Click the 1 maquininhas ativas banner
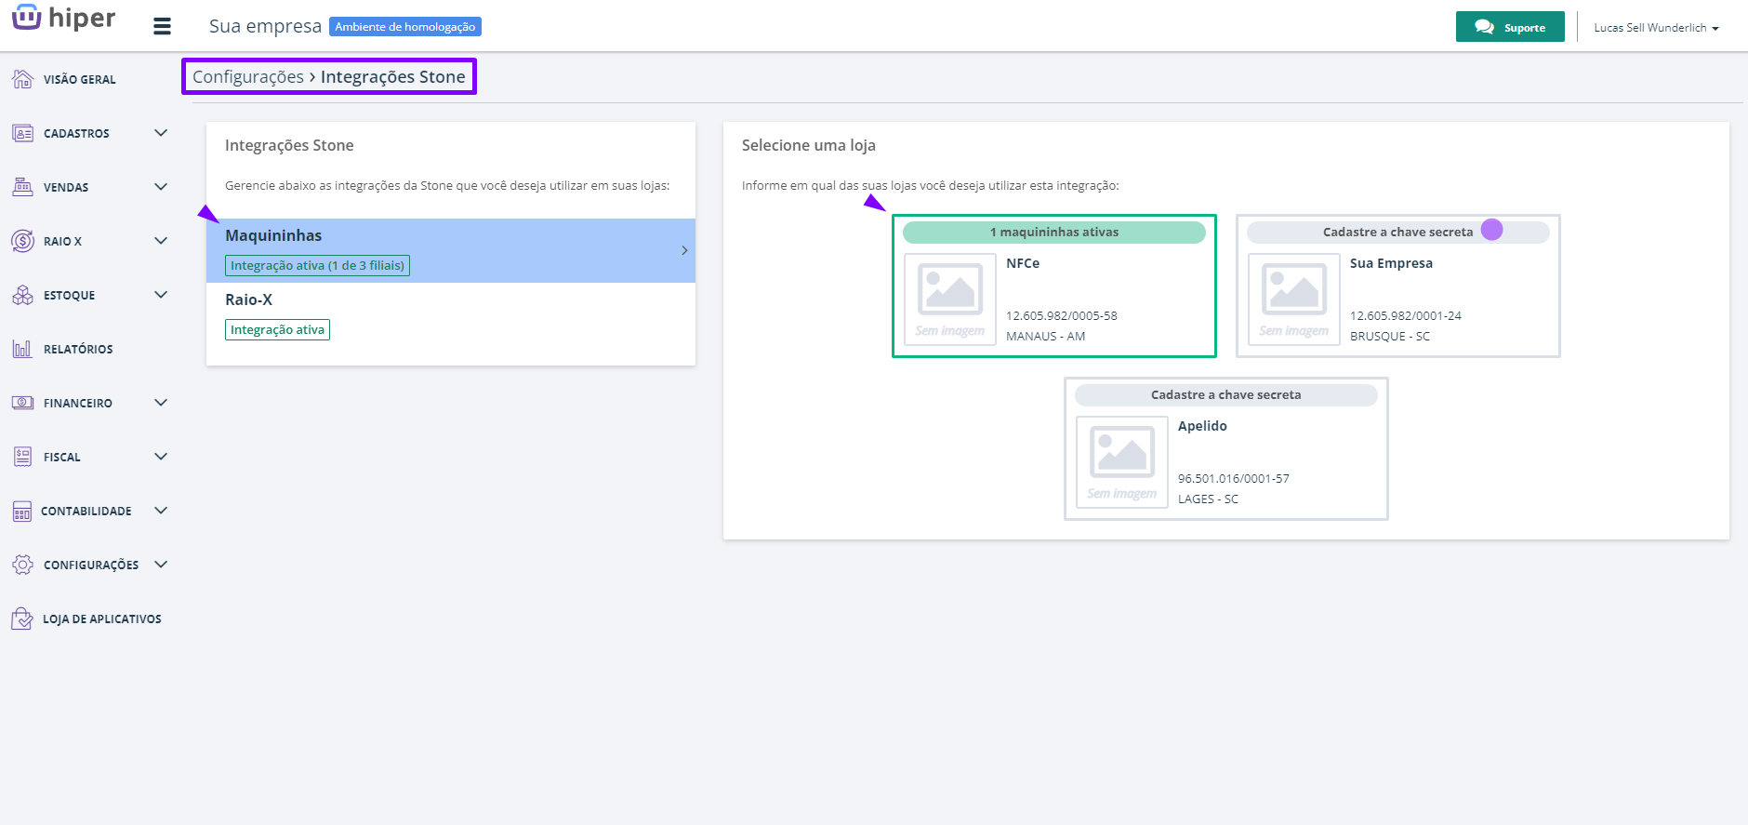 1054,232
